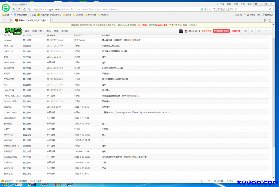Dismiss the notice with 不再提示

(193, 25)
